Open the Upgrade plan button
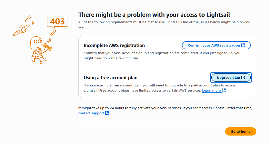Screen dimensions: 270x145 [x=231, y=77]
